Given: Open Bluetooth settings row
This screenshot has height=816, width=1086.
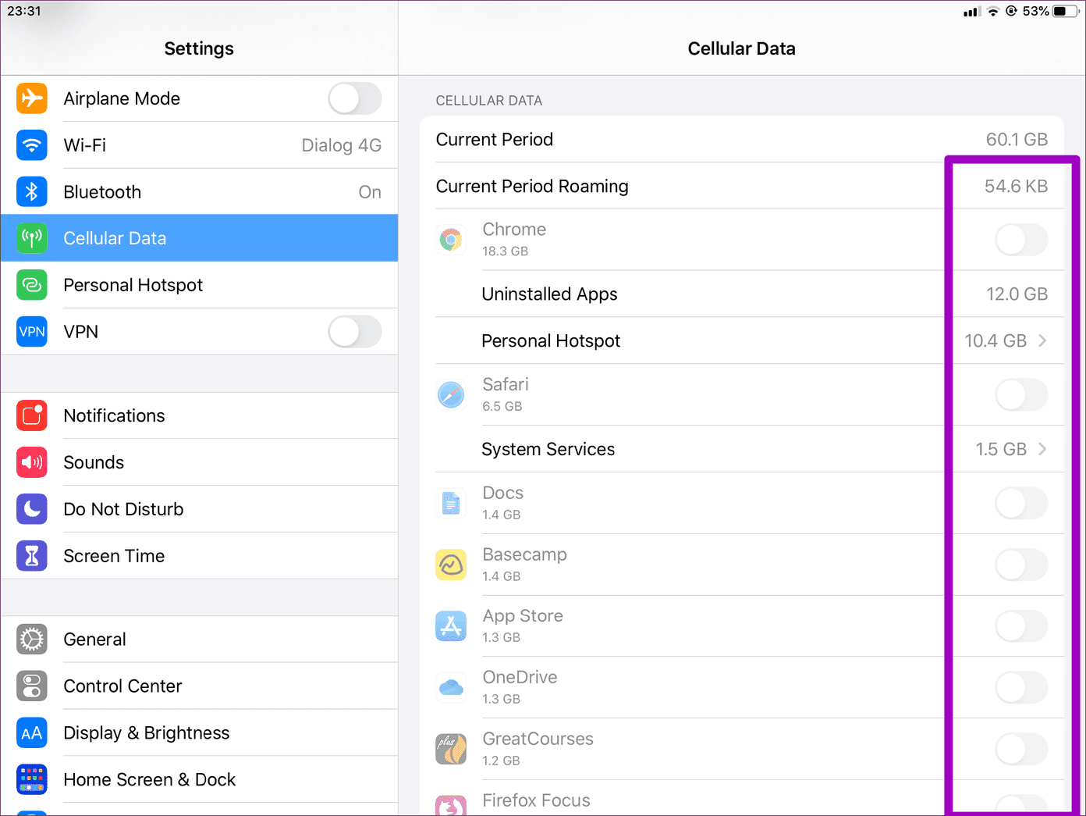Looking at the screenshot, I should click(200, 192).
